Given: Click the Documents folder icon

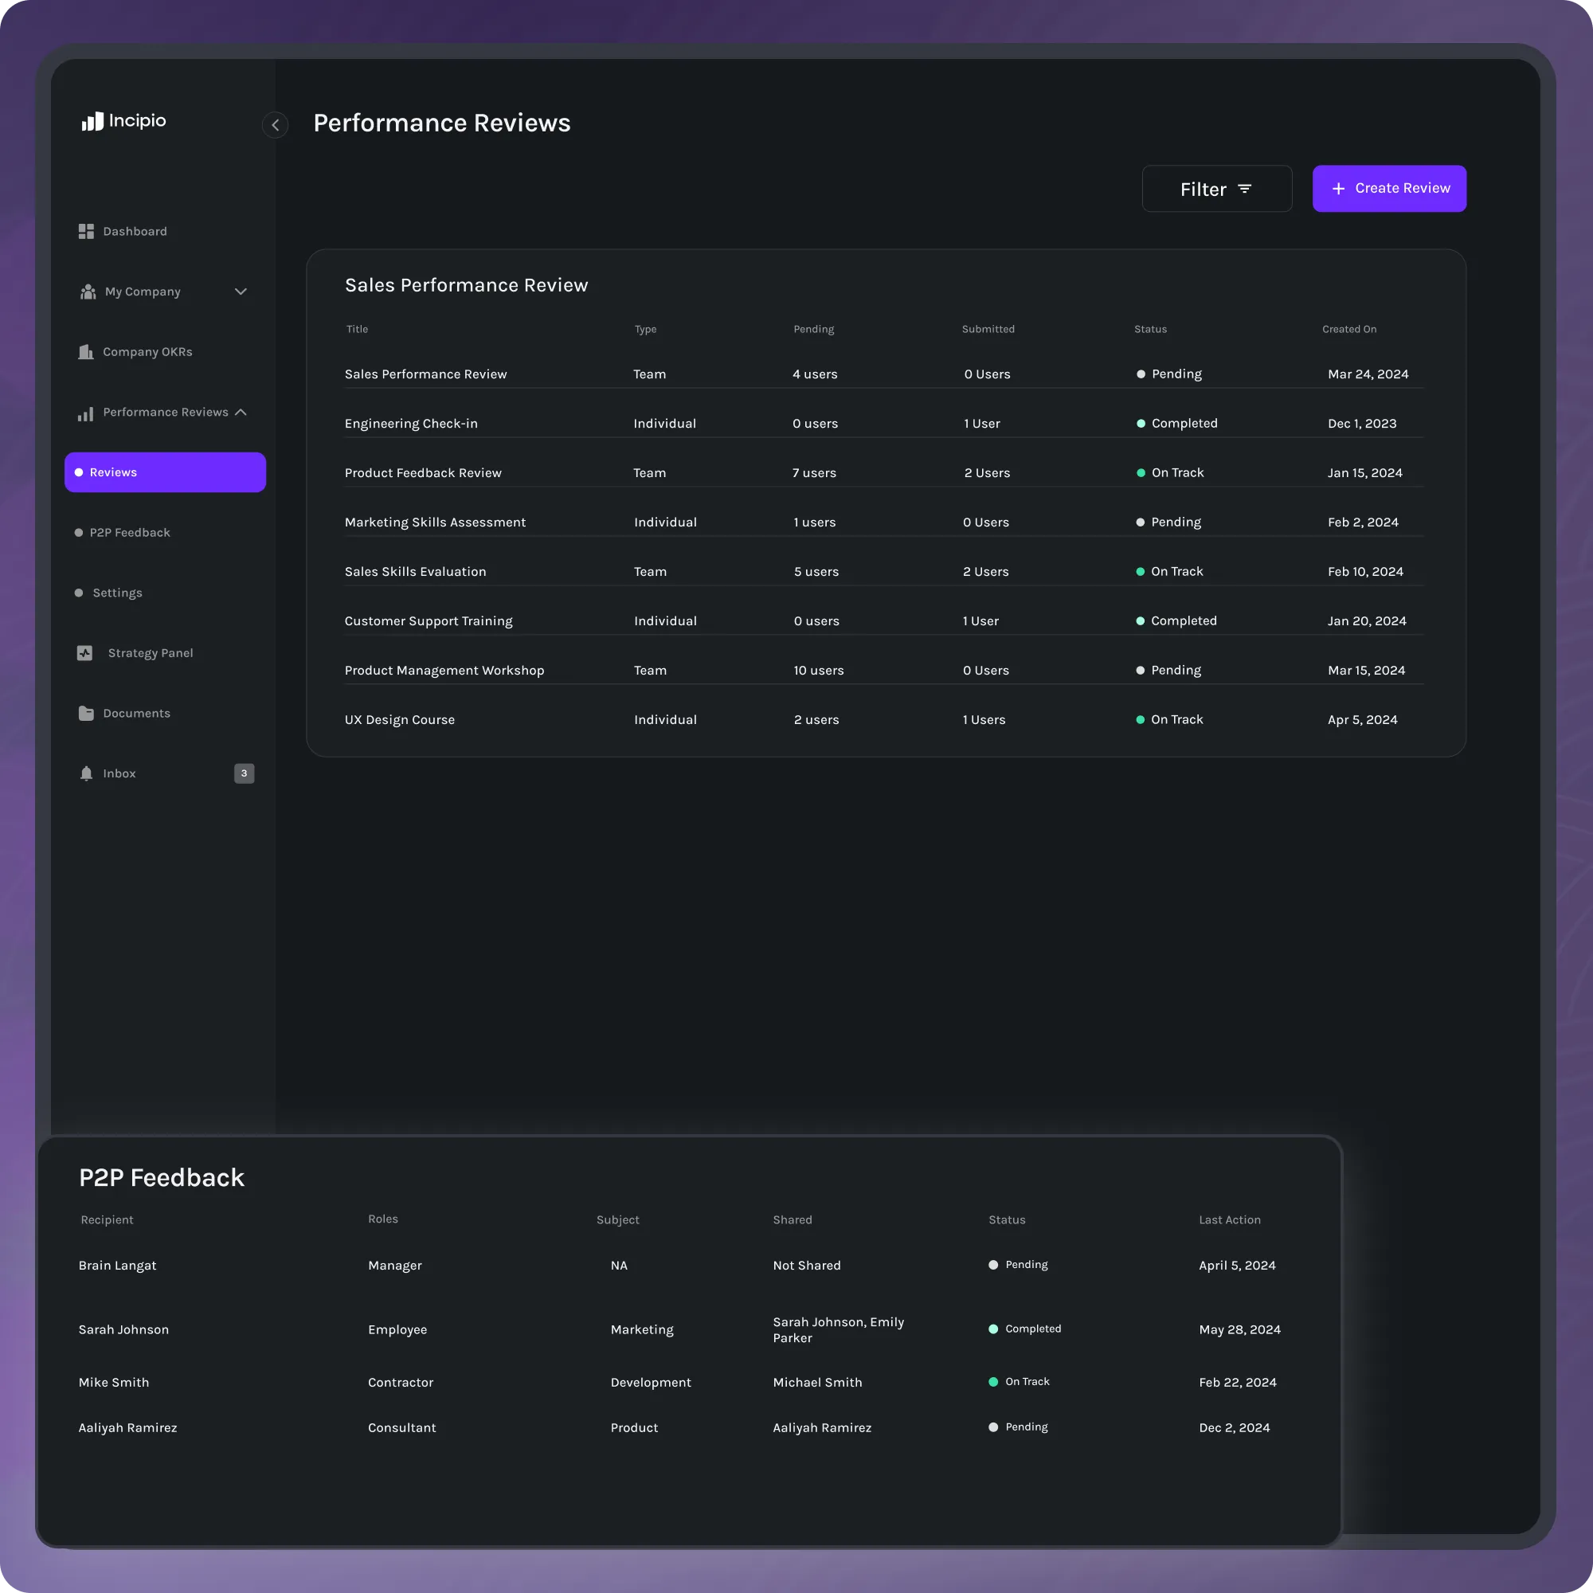Looking at the screenshot, I should pyautogui.click(x=86, y=713).
